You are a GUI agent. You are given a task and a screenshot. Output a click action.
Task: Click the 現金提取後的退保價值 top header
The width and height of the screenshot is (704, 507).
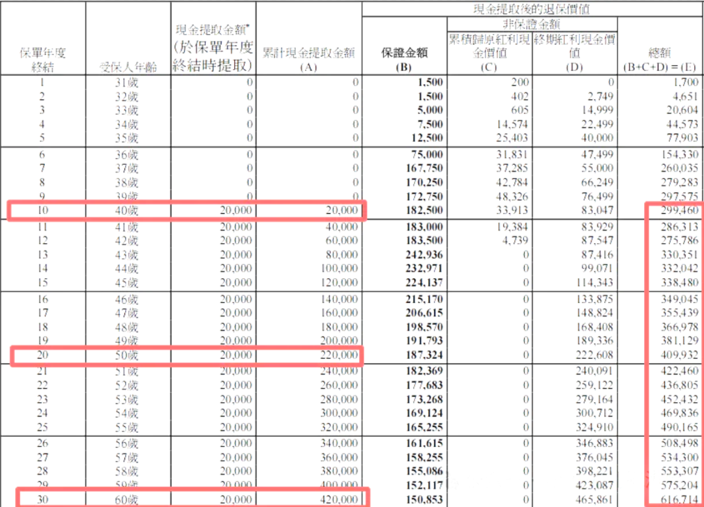[532, 8]
